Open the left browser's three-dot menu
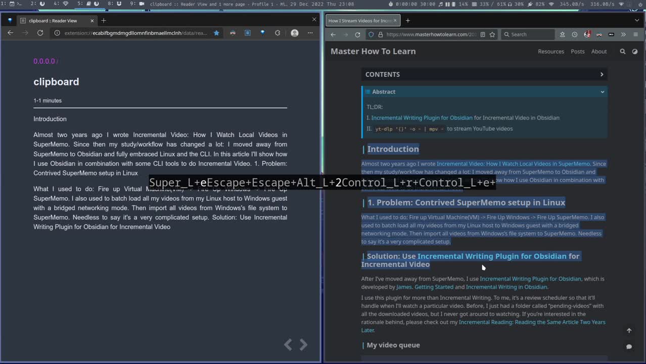 (x=310, y=33)
